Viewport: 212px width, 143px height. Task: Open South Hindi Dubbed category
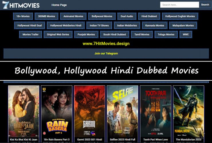[x=115, y=34]
